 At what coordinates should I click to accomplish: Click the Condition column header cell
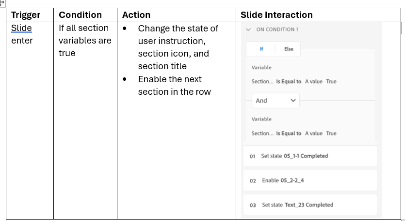(x=80, y=15)
